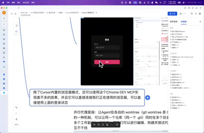The image size is (204, 133).
Task: Switch to mind map view icon
Action: point(17,31)
